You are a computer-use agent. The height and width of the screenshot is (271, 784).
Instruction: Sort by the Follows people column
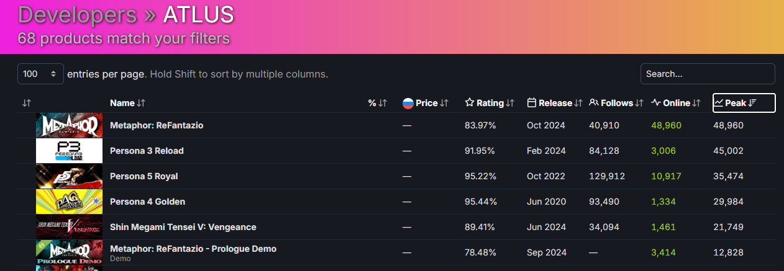pyautogui.click(x=616, y=103)
